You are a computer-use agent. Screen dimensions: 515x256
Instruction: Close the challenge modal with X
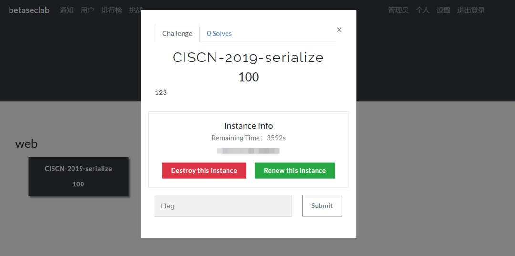tap(340, 30)
